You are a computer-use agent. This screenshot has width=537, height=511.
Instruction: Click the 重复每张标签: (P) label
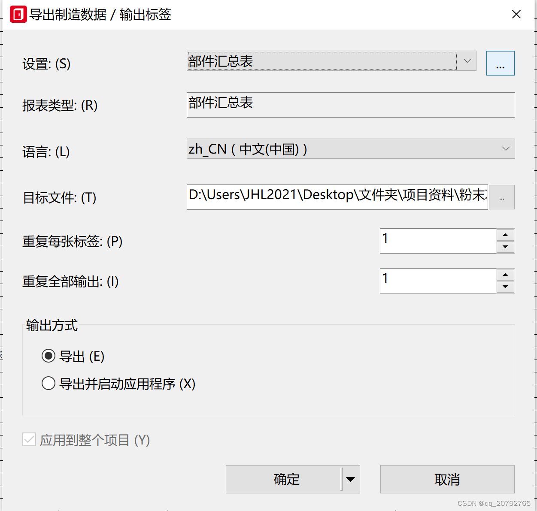point(73,241)
